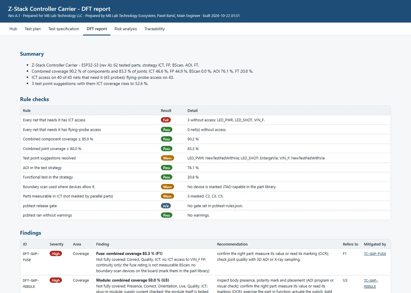
Task: Click the 'Result' column header in Rule checks
Action: (x=166, y=111)
